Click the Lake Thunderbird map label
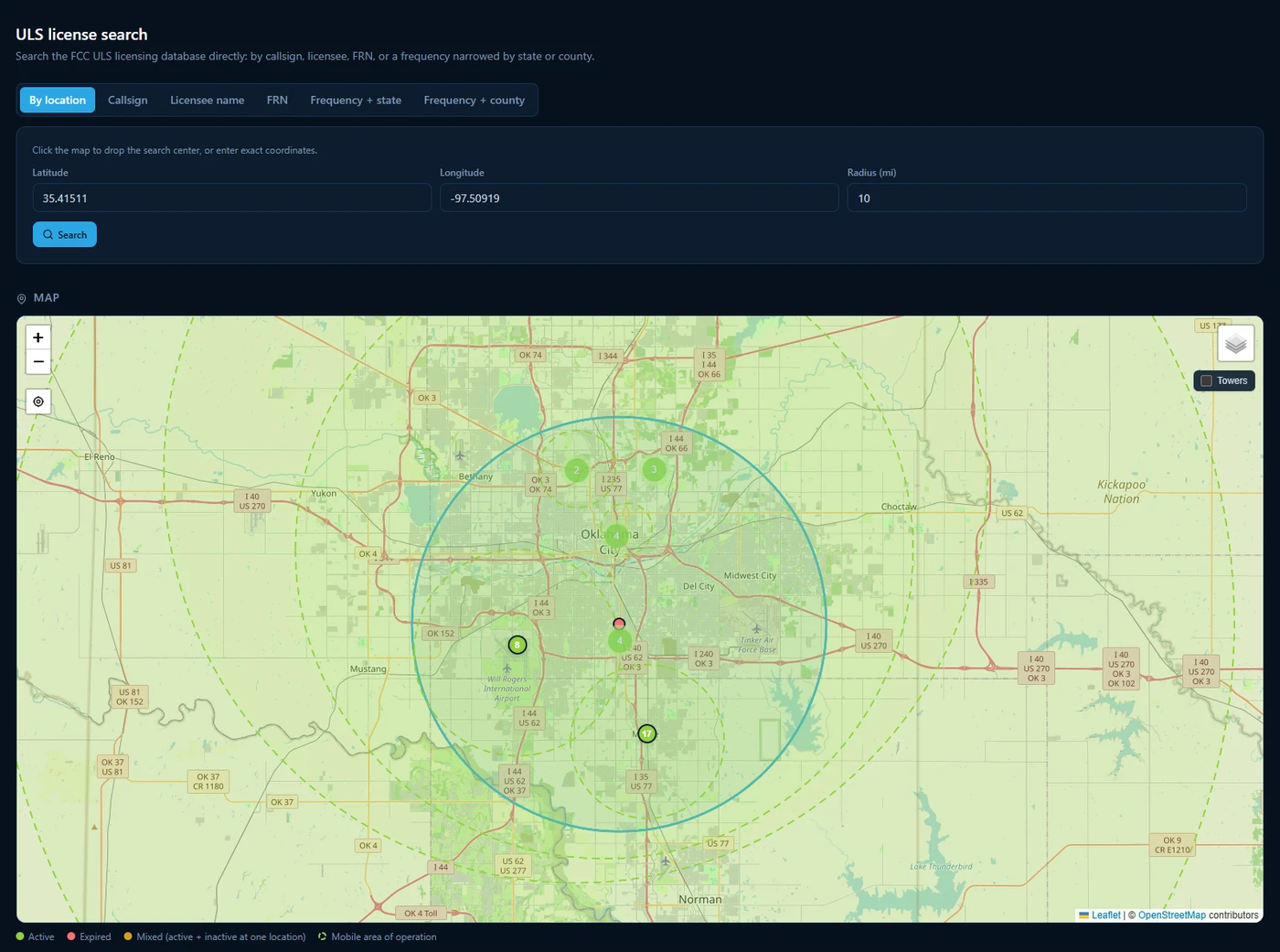This screenshot has width=1280, height=952. [x=942, y=866]
